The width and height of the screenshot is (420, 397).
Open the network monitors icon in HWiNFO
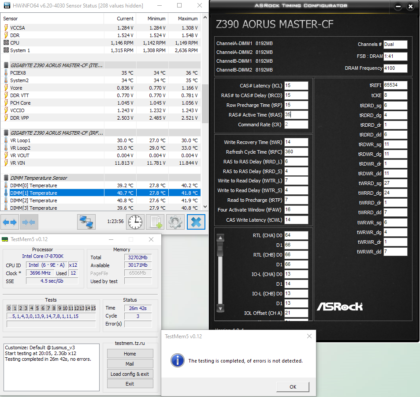86,222
